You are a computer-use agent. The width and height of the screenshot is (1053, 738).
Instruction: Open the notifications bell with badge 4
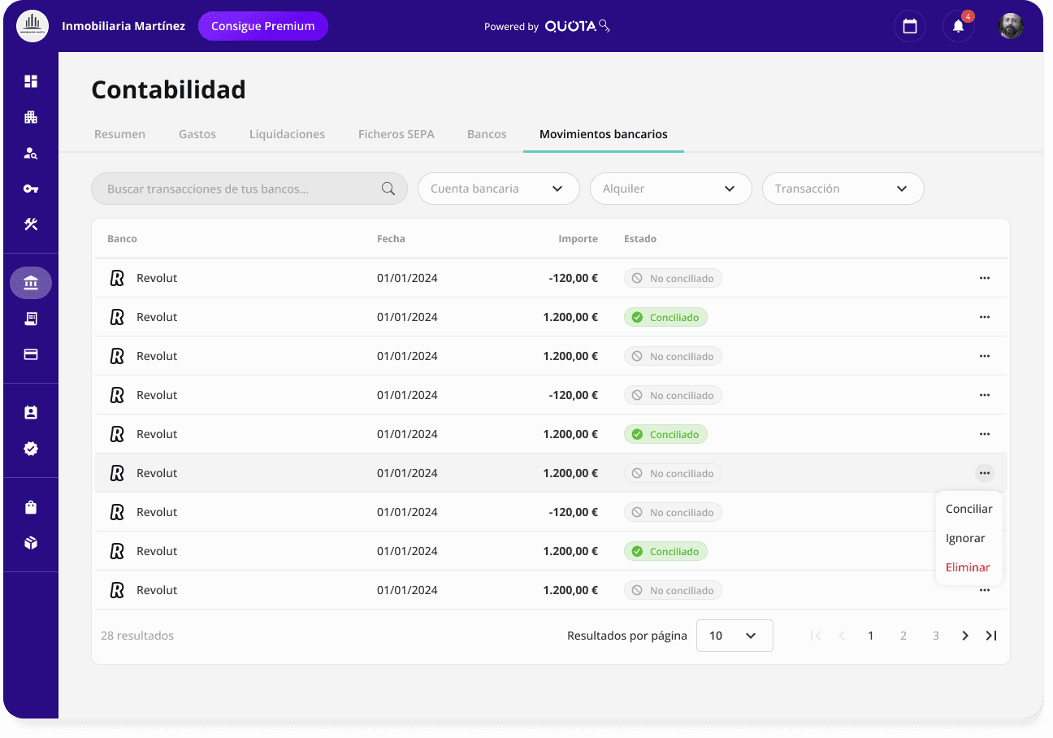(959, 26)
